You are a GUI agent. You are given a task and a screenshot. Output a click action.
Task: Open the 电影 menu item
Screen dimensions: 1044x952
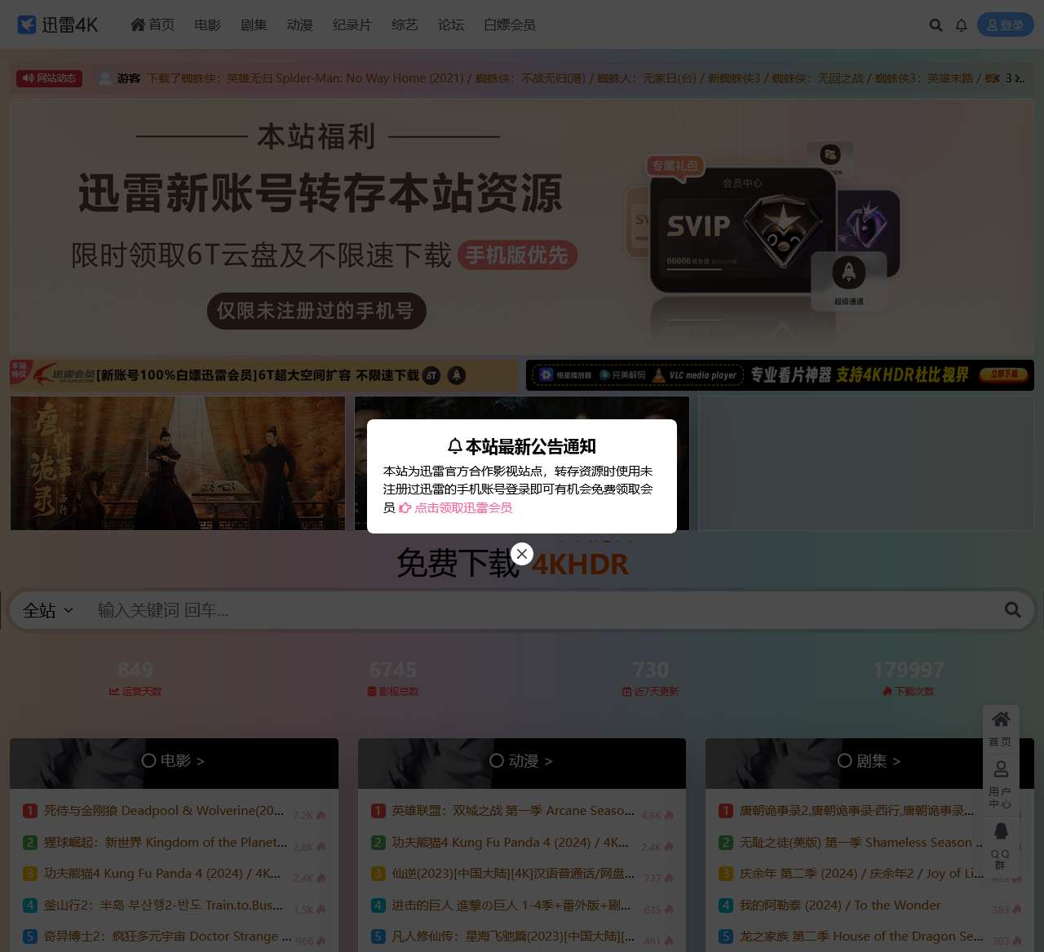pos(208,25)
